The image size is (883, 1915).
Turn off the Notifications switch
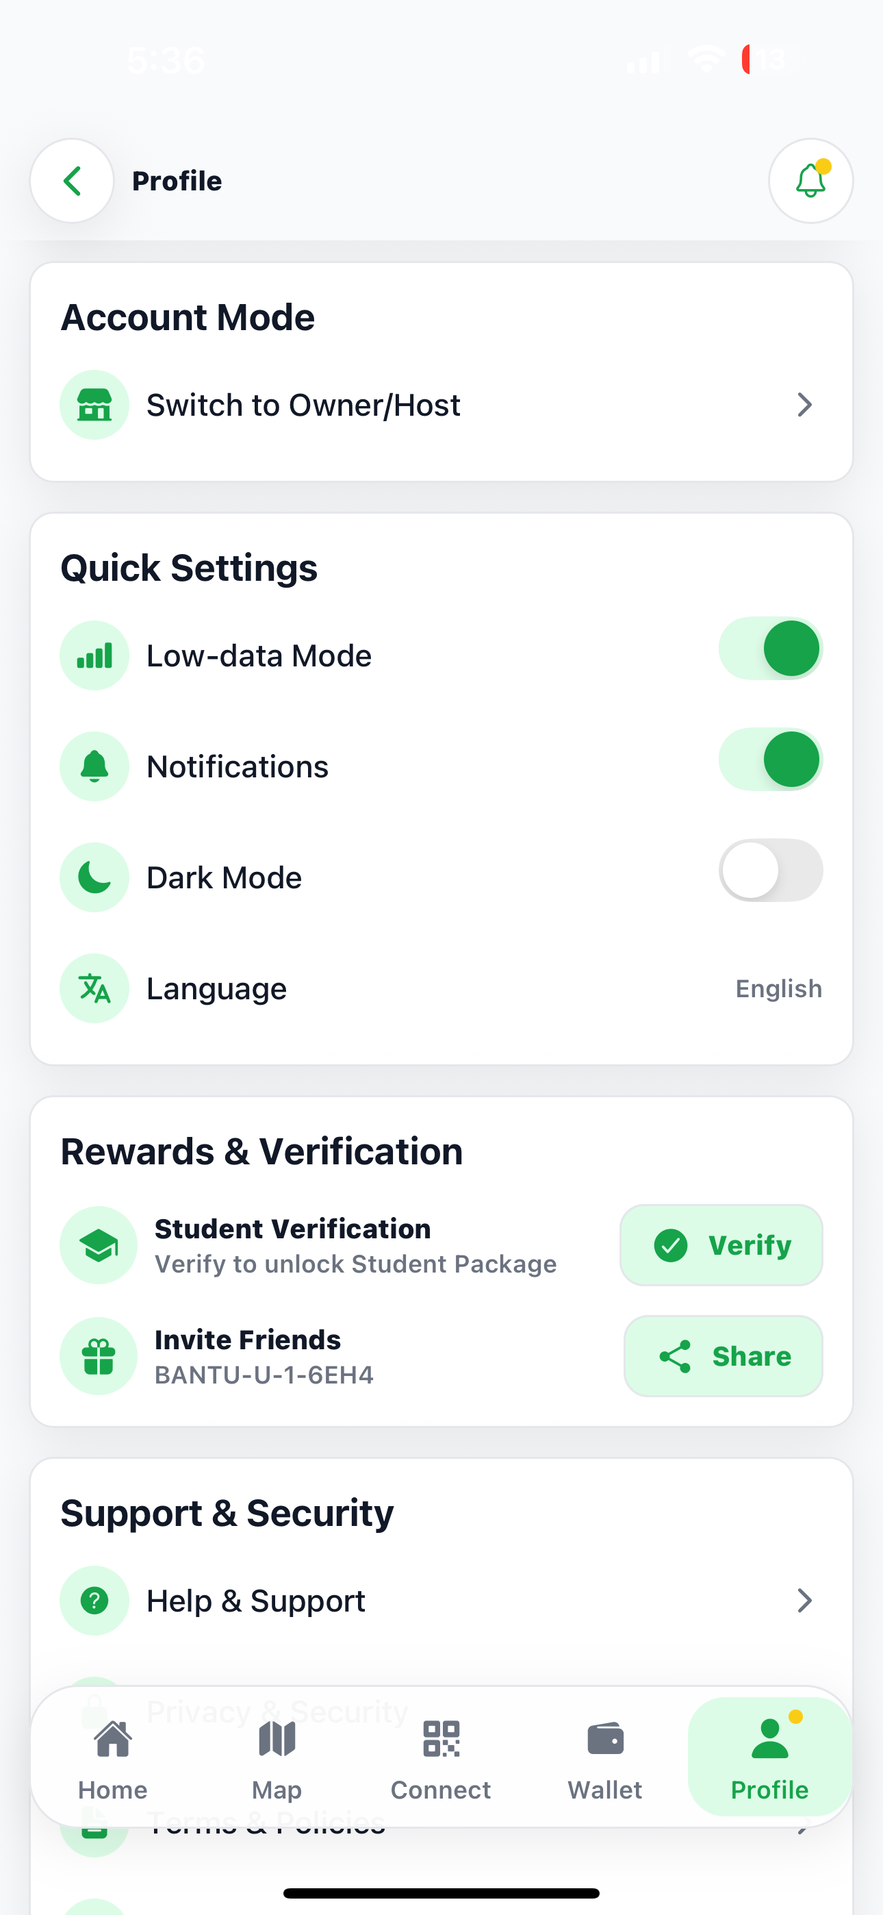tap(771, 760)
